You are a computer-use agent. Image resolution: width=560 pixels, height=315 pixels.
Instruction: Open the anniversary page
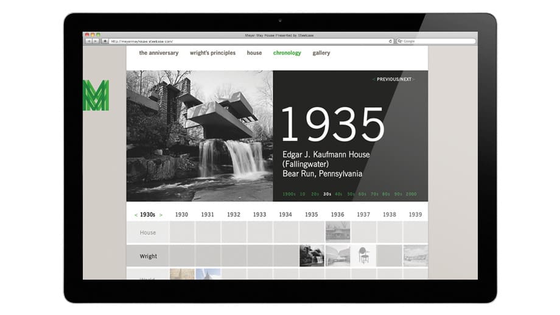(x=158, y=53)
